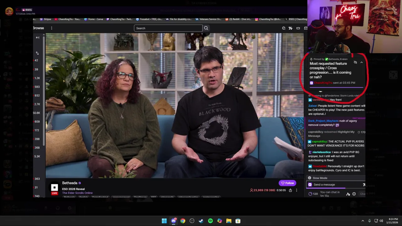Open Copilot from taskbar

coord(220,221)
